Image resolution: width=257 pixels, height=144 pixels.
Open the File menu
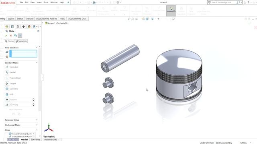pos(21,2)
